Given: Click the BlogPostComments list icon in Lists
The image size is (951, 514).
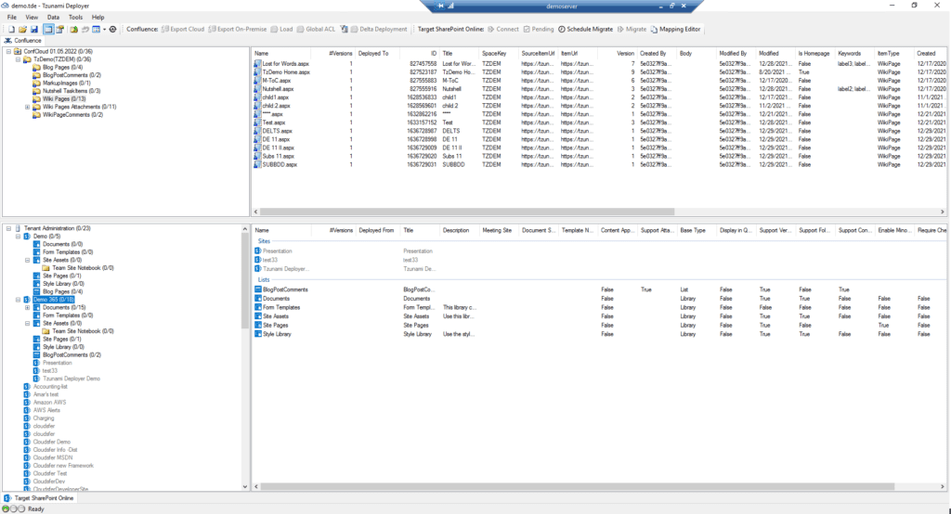Looking at the screenshot, I should coord(258,289).
